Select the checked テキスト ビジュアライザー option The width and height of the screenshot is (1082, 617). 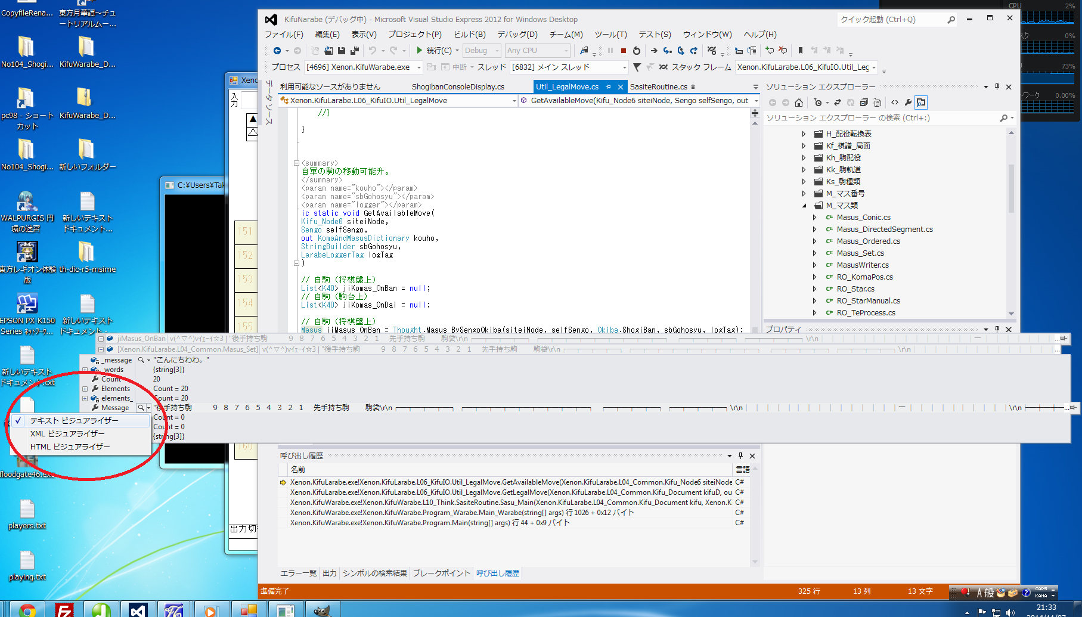click(74, 420)
